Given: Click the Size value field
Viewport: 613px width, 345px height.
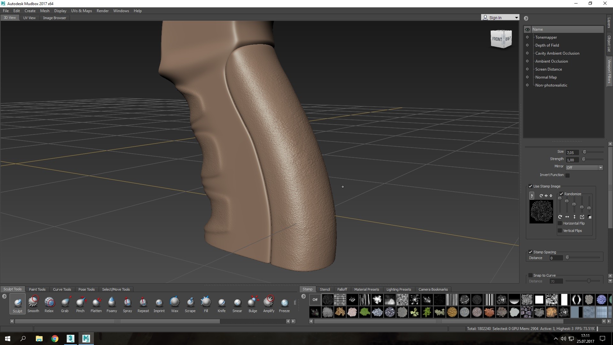Looking at the screenshot, I should coord(572,153).
